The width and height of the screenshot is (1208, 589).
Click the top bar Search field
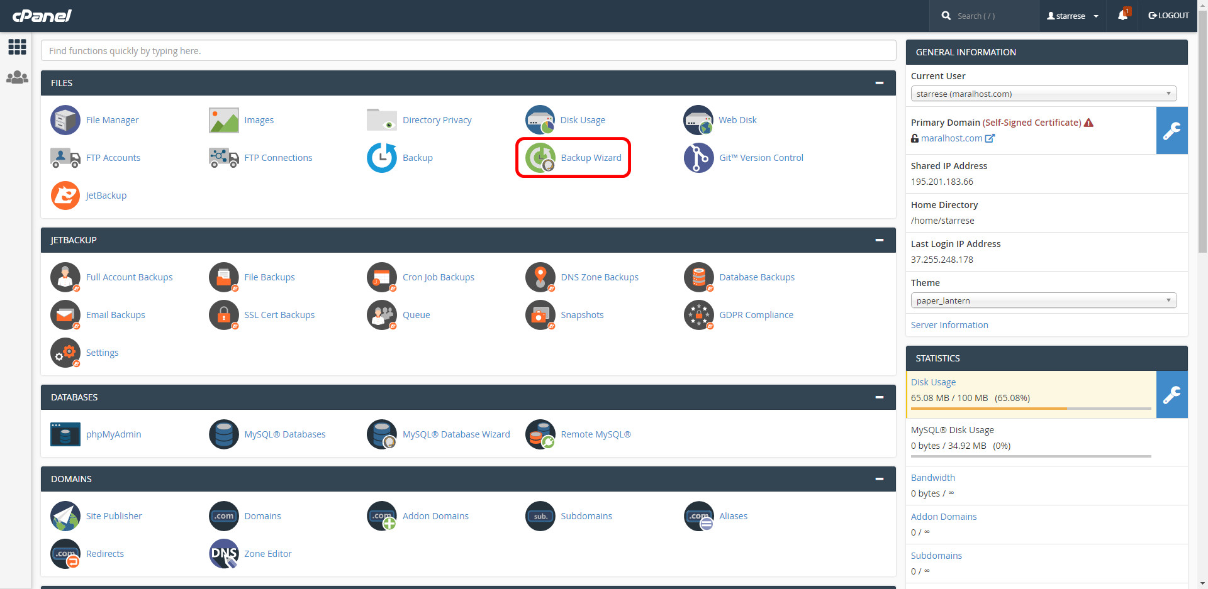[984, 16]
